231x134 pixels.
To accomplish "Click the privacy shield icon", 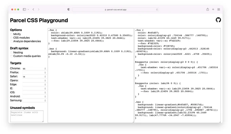I will [x=69, y=9].
